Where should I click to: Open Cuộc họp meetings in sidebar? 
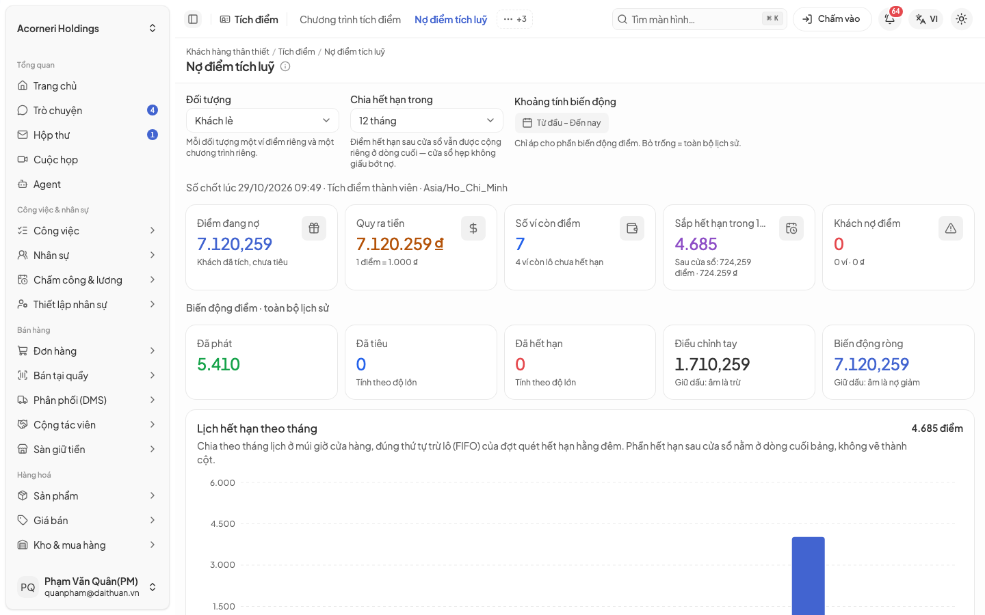[x=88, y=160]
